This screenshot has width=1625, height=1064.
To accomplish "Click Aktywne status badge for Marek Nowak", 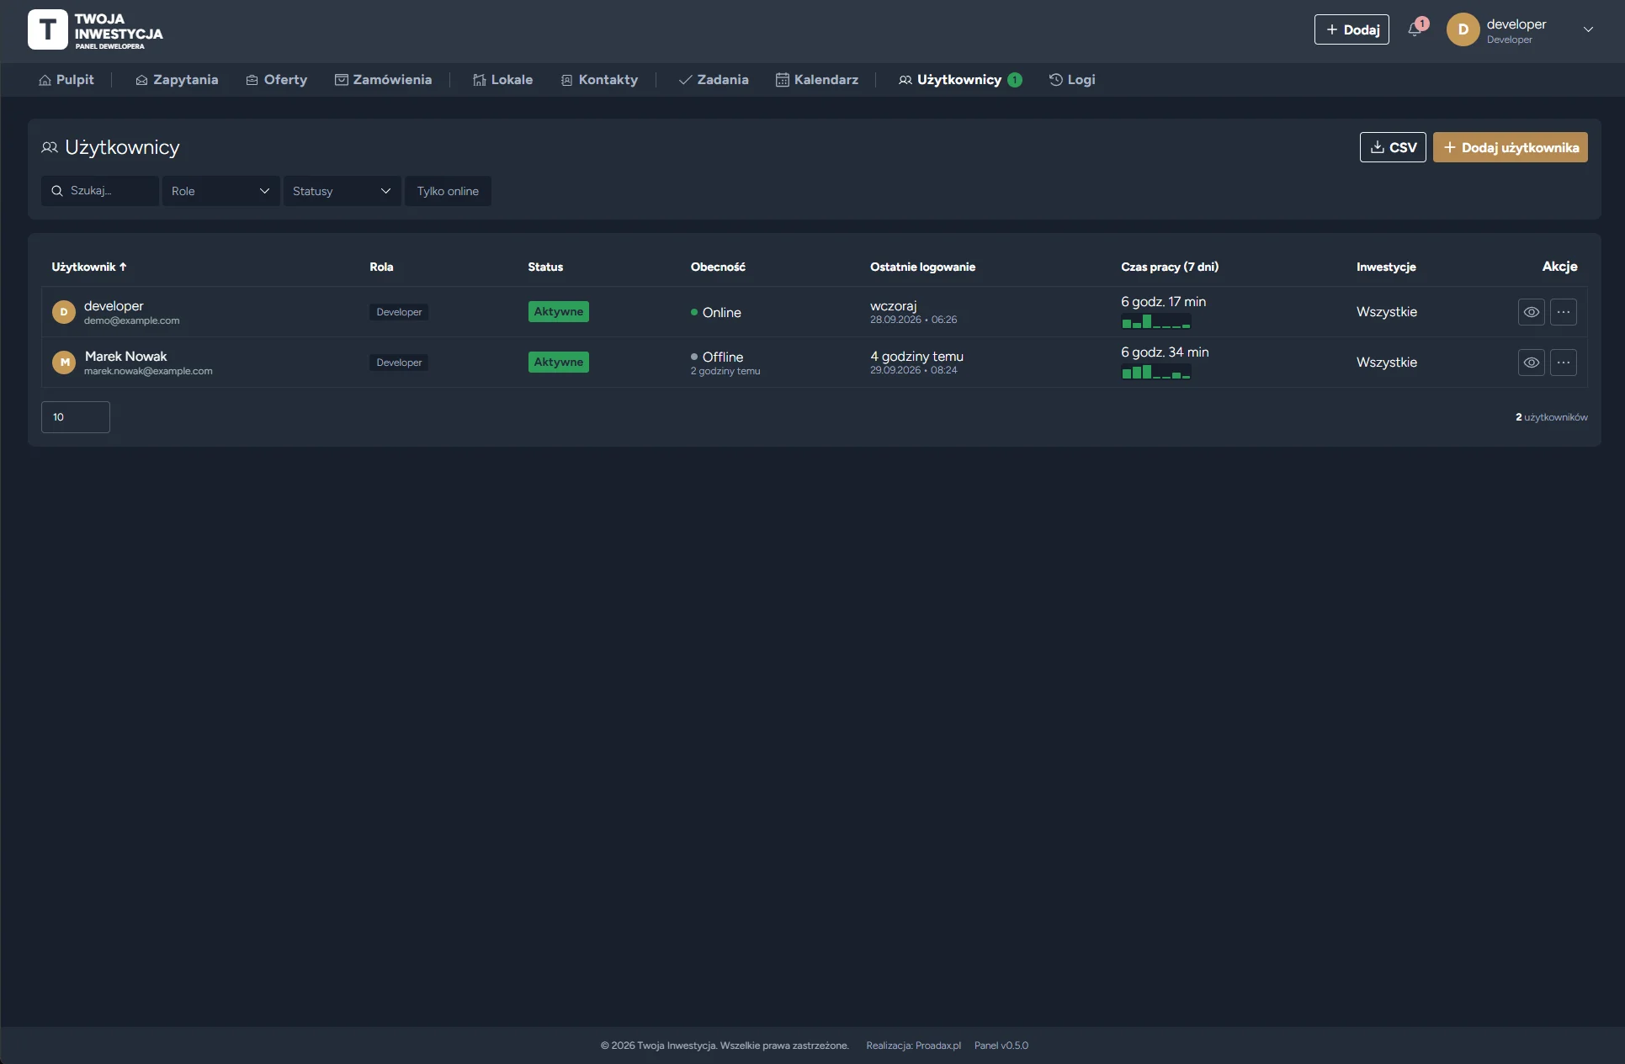I will click(559, 363).
